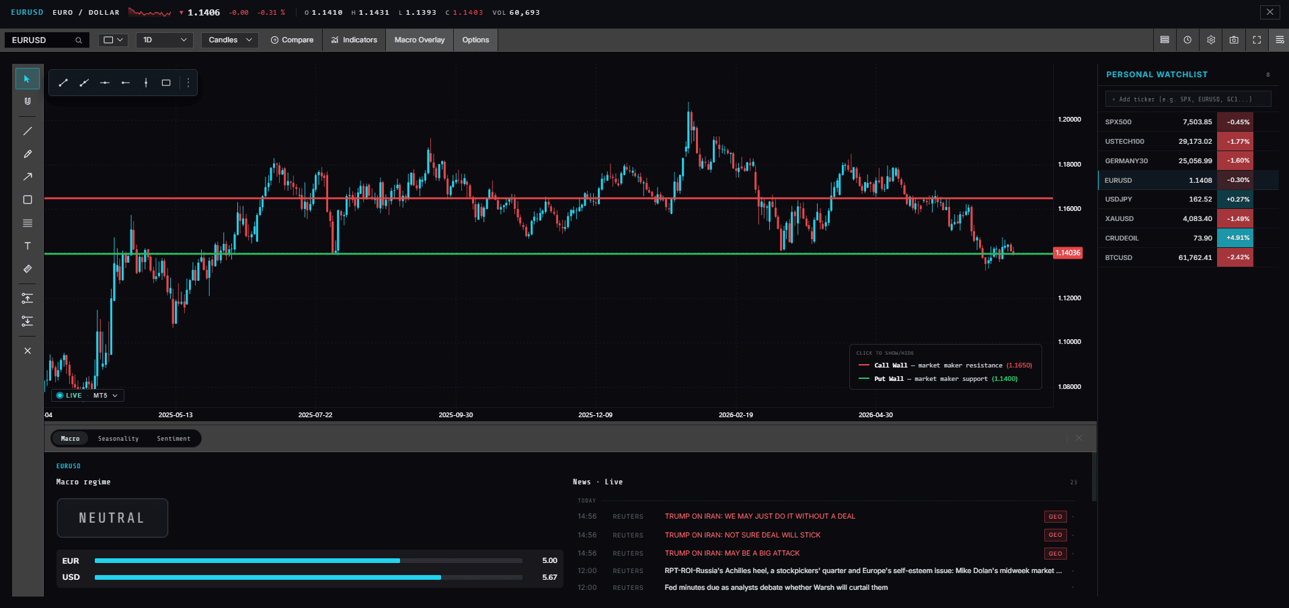Open the Options menu
Screen dimensions: 1289x608
tap(476, 40)
